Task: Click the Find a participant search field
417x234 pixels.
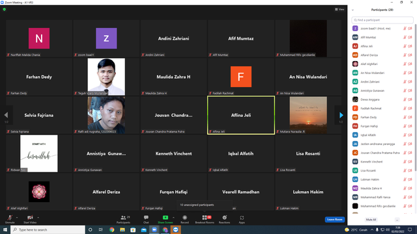Action: pyautogui.click(x=382, y=20)
